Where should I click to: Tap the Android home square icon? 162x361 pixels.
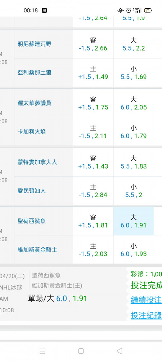pyautogui.click(x=81, y=351)
